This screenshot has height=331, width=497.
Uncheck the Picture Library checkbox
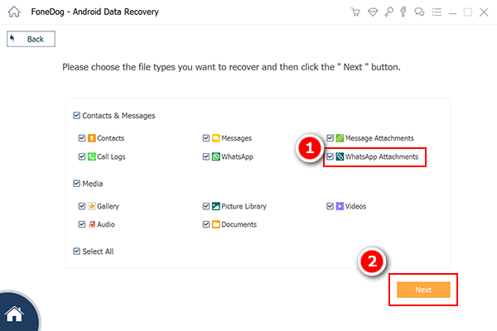pyautogui.click(x=205, y=206)
